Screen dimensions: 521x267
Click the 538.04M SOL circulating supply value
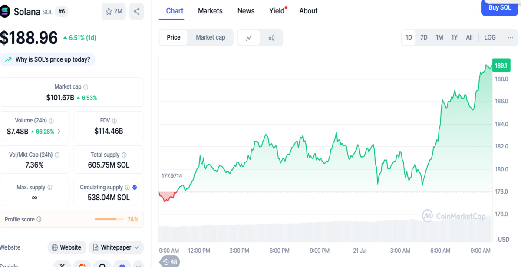coord(109,198)
